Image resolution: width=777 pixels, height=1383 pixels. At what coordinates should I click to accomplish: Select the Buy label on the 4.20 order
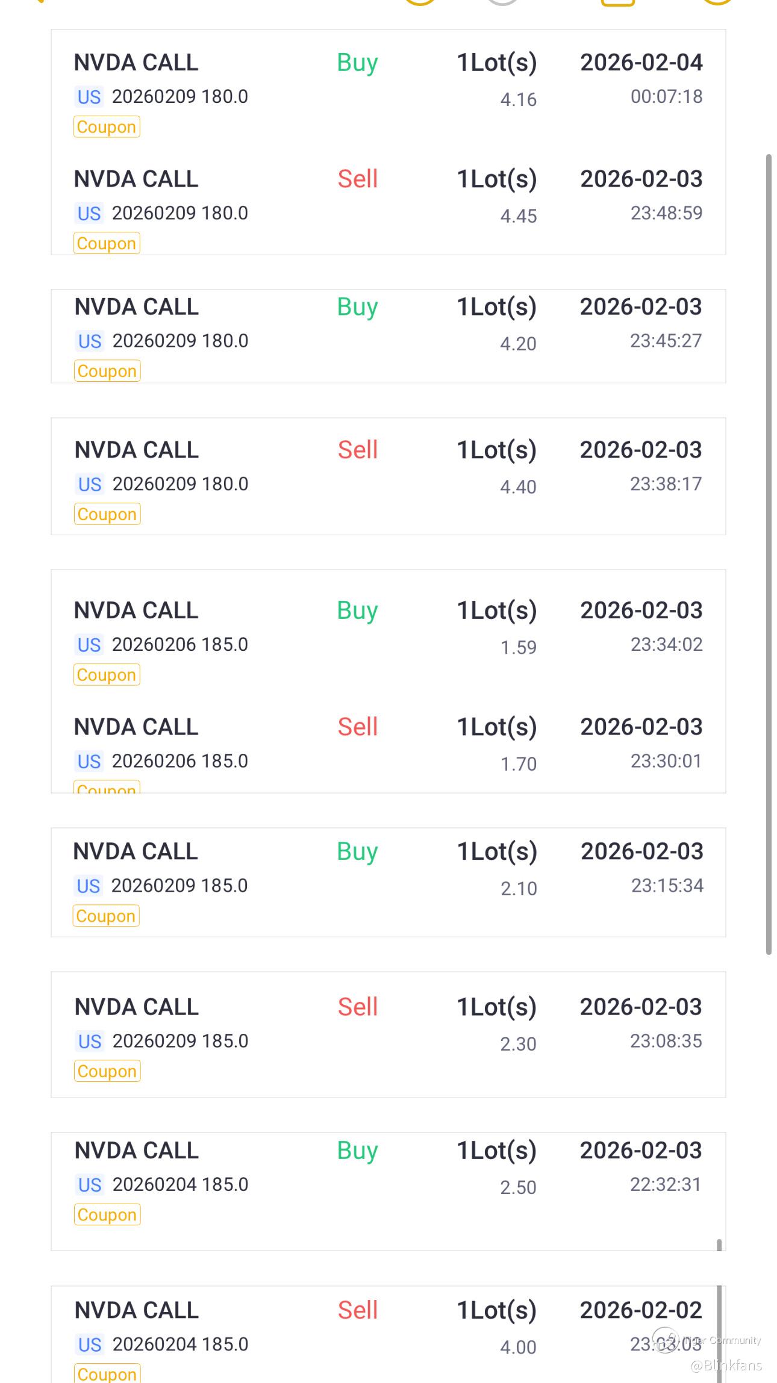[x=357, y=307]
